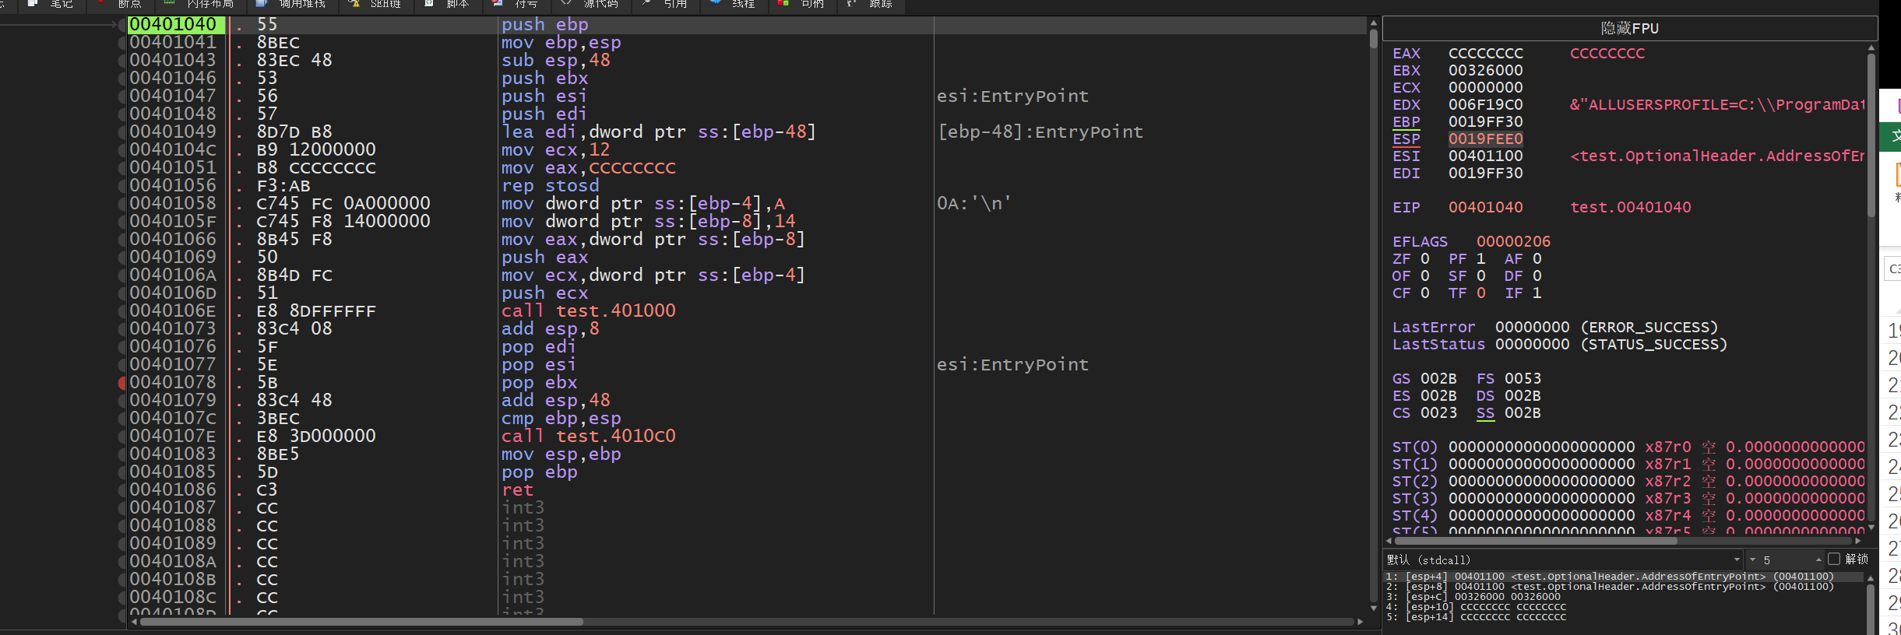Select the ST(0) FPU register row
Screen dimensions: 1901x635
(x=1628, y=447)
